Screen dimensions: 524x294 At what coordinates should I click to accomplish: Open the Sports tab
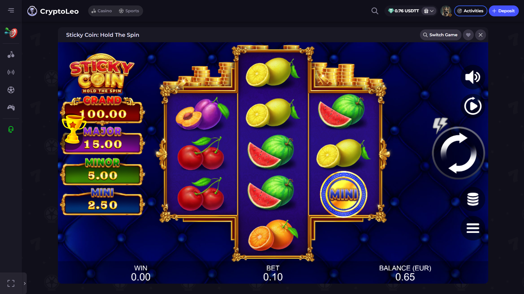click(129, 11)
